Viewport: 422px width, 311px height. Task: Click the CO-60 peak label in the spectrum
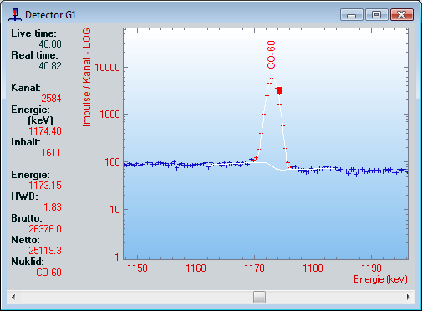[x=271, y=54]
